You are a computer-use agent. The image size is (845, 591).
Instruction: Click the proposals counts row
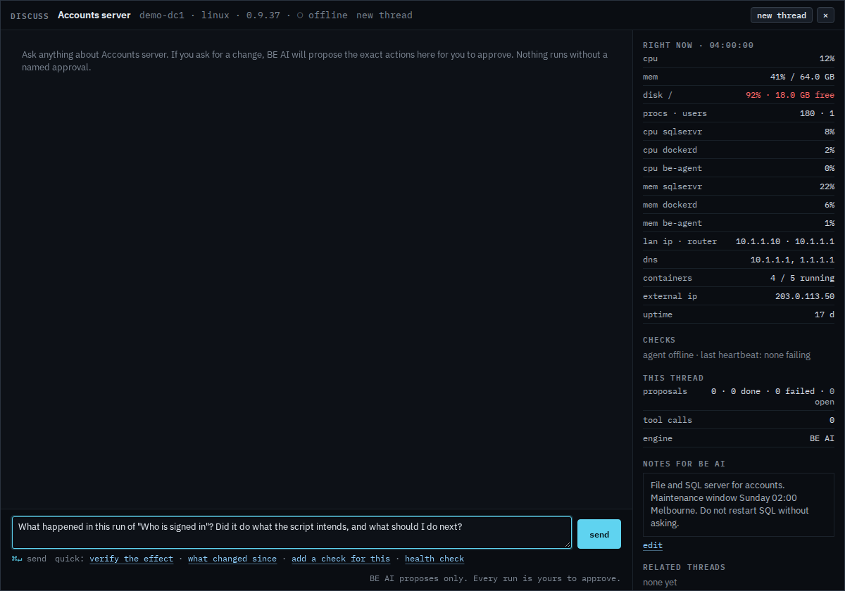click(739, 396)
